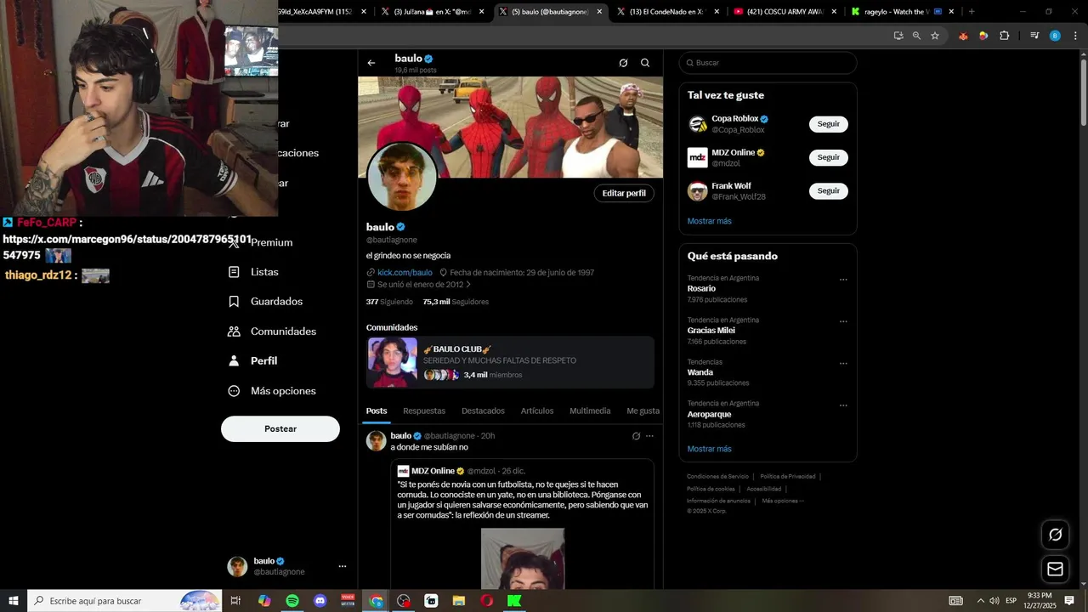Open the marcegon96 status link in chat
Screen dimensions: 1088x612
[x=127, y=246]
